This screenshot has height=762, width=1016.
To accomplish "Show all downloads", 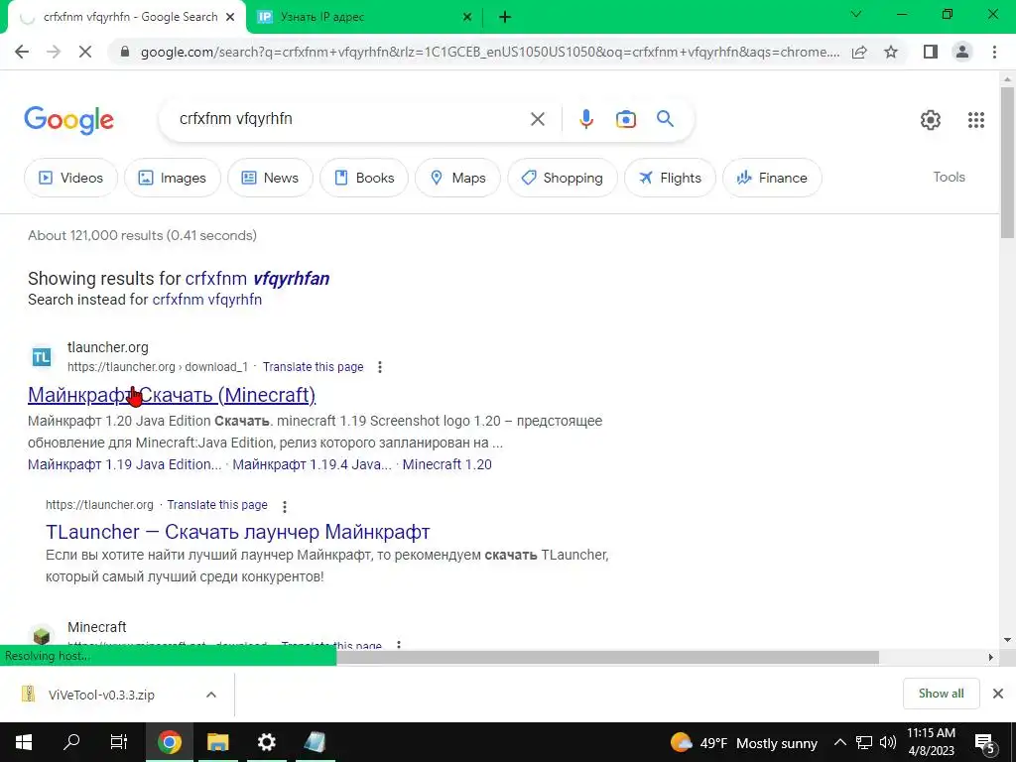I will (941, 694).
